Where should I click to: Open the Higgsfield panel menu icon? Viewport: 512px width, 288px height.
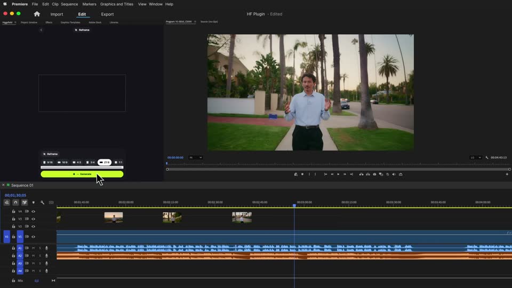click(x=15, y=22)
